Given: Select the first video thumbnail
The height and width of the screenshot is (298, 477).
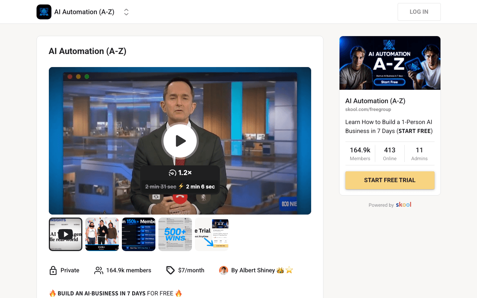Looking at the screenshot, I should coord(66,234).
